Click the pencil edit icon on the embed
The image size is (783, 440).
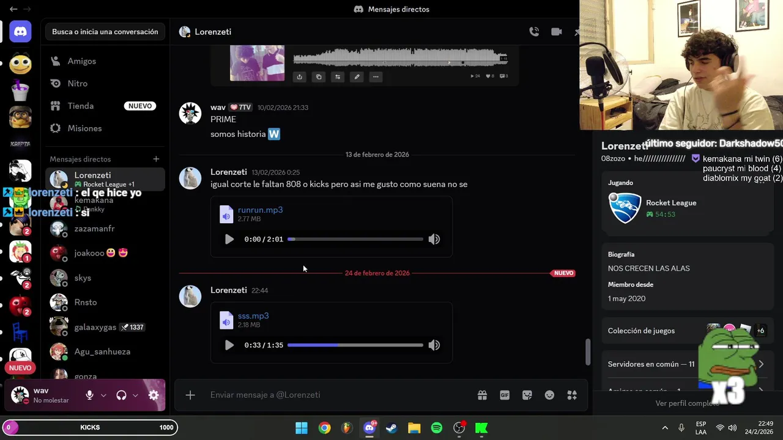(x=357, y=77)
